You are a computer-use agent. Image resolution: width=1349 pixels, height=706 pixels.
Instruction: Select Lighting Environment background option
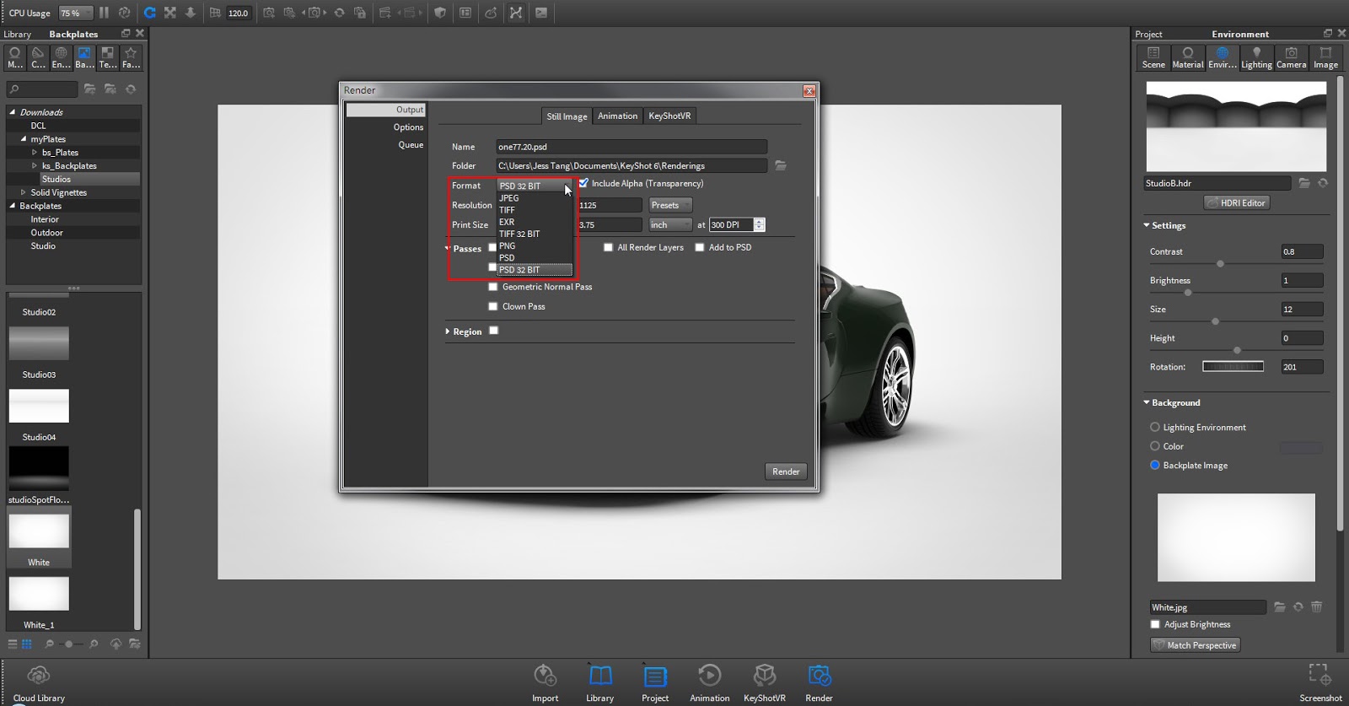(1155, 427)
